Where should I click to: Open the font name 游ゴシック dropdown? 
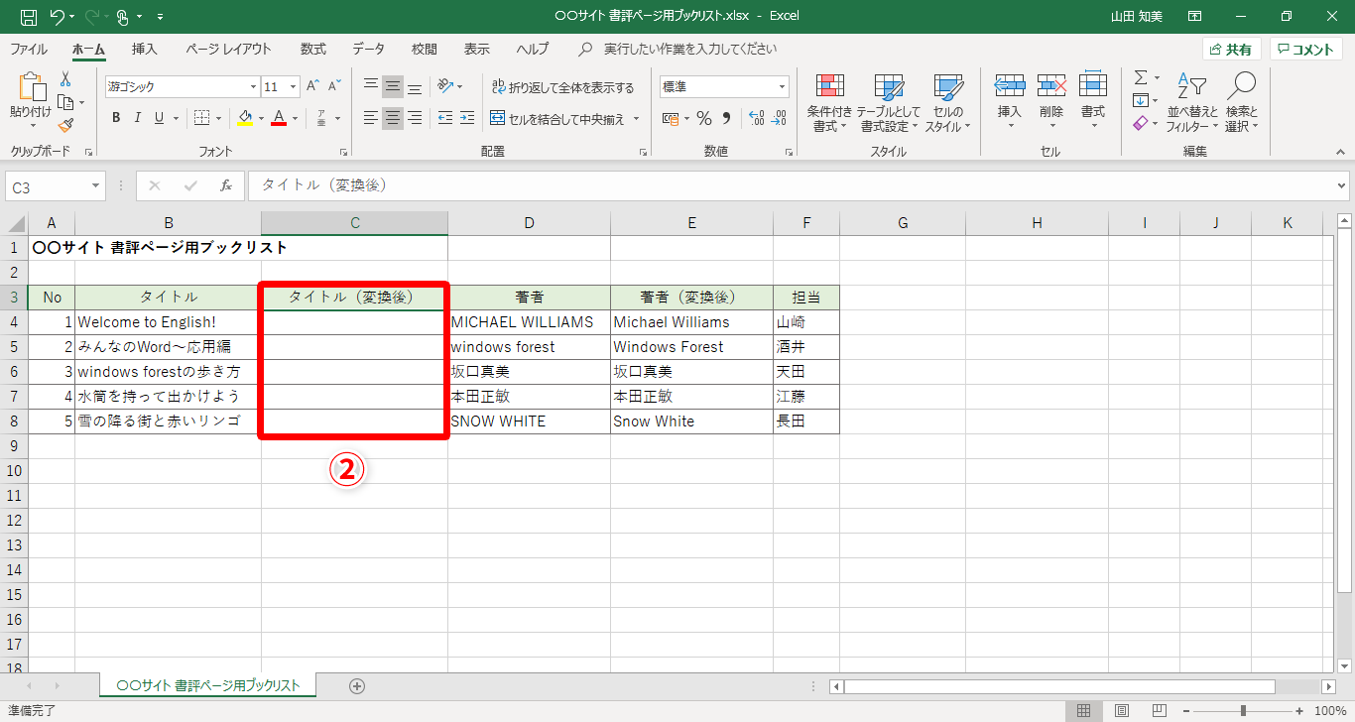tap(252, 86)
